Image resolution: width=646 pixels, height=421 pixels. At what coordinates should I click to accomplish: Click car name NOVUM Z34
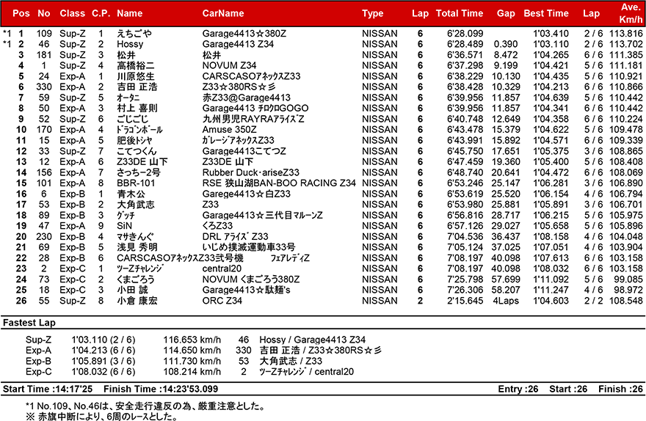pyautogui.click(x=229, y=65)
